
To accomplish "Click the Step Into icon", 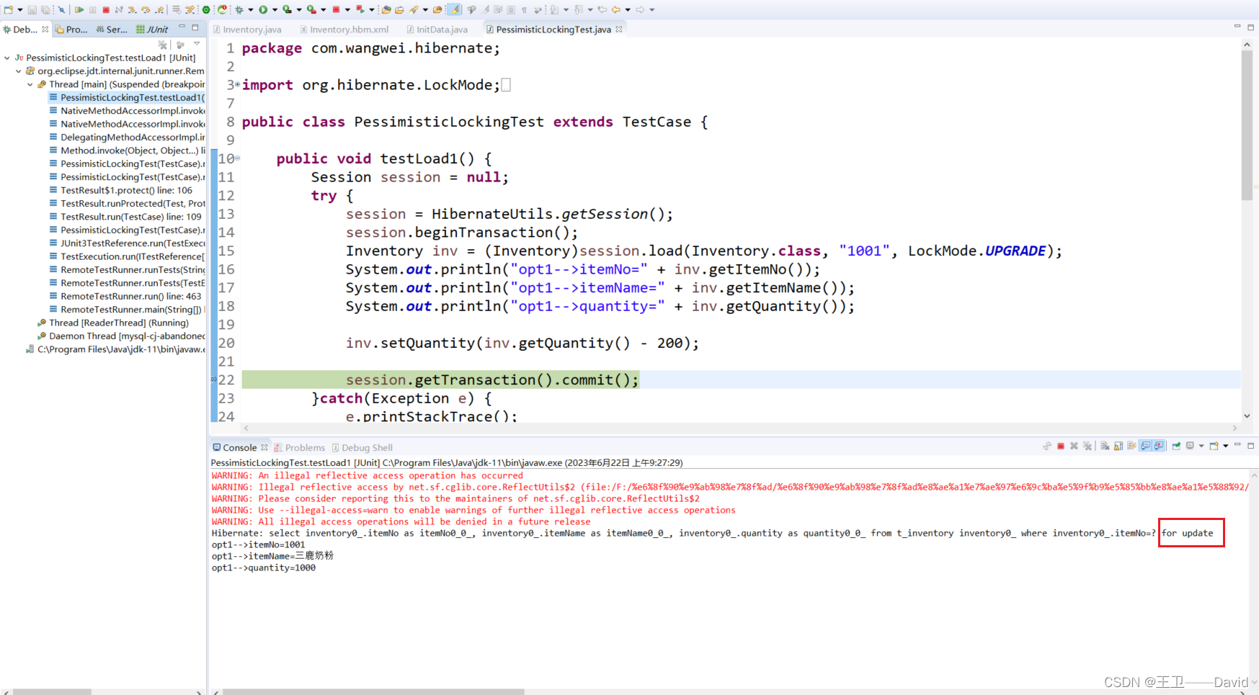I will pyautogui.click(x=132, y=9).
